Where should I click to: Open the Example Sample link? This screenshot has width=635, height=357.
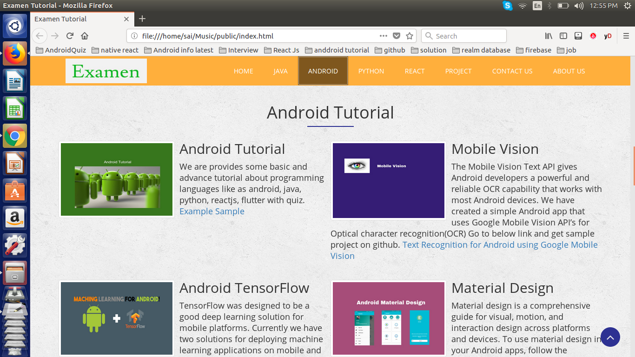(212, 211)
